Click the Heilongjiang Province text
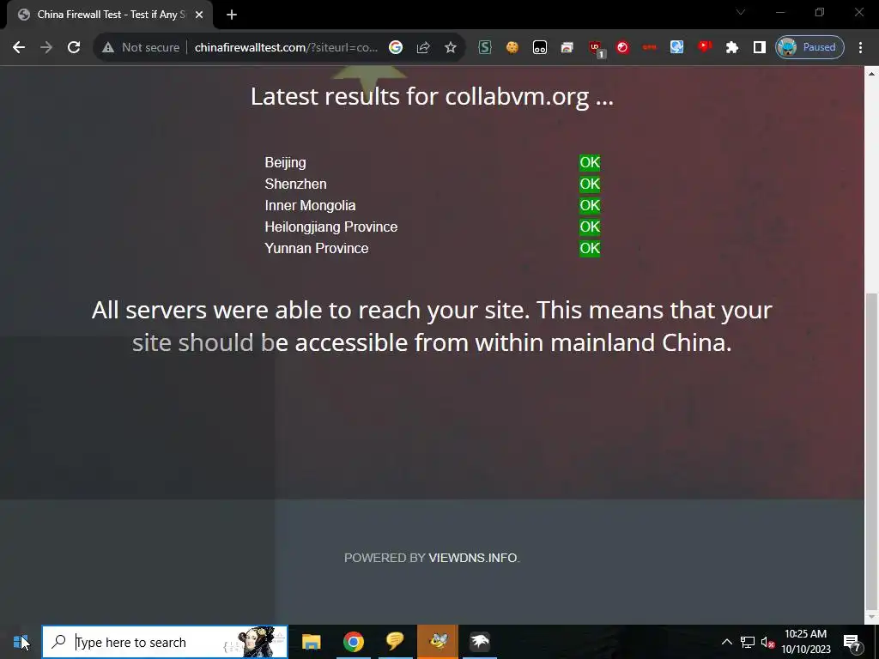 (x=330, y=227)
